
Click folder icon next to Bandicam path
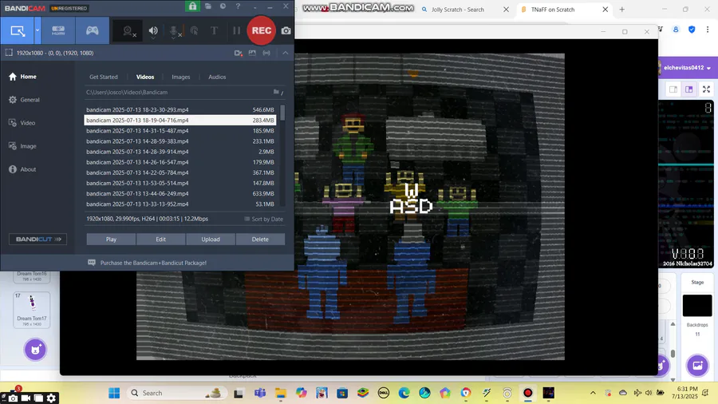point(276,92)
